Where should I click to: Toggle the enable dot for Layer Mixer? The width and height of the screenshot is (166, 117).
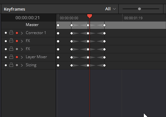tap(6, 57)
